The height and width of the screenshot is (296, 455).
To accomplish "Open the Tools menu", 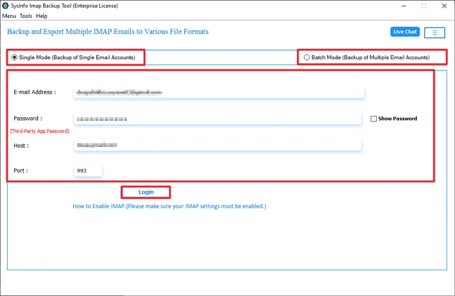I will coord(26,16).
